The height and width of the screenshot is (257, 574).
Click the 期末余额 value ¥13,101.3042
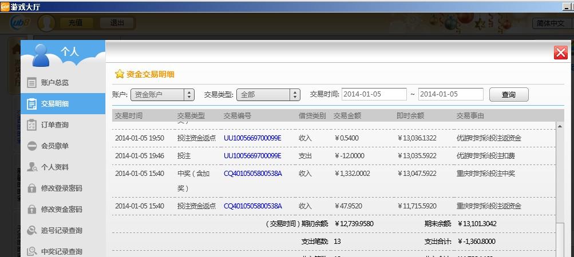coord(477,224)
